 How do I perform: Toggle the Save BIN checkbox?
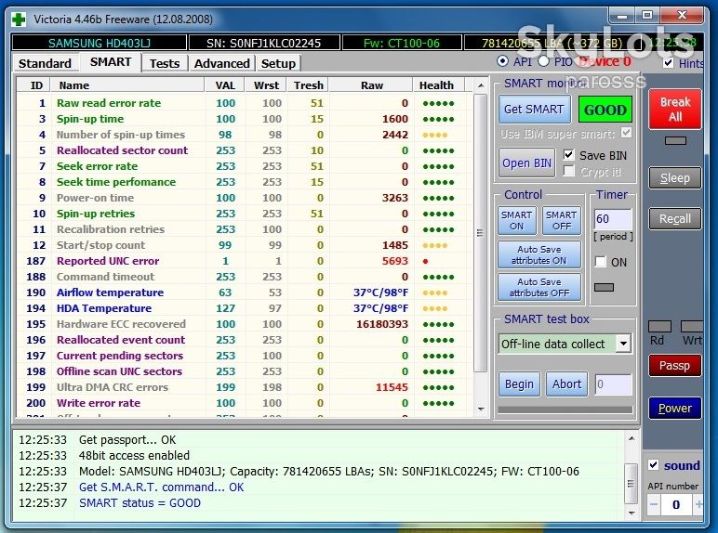pos(568,155)
